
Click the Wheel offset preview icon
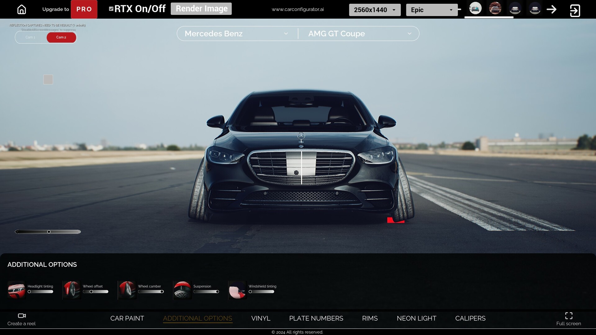point(72,290)
